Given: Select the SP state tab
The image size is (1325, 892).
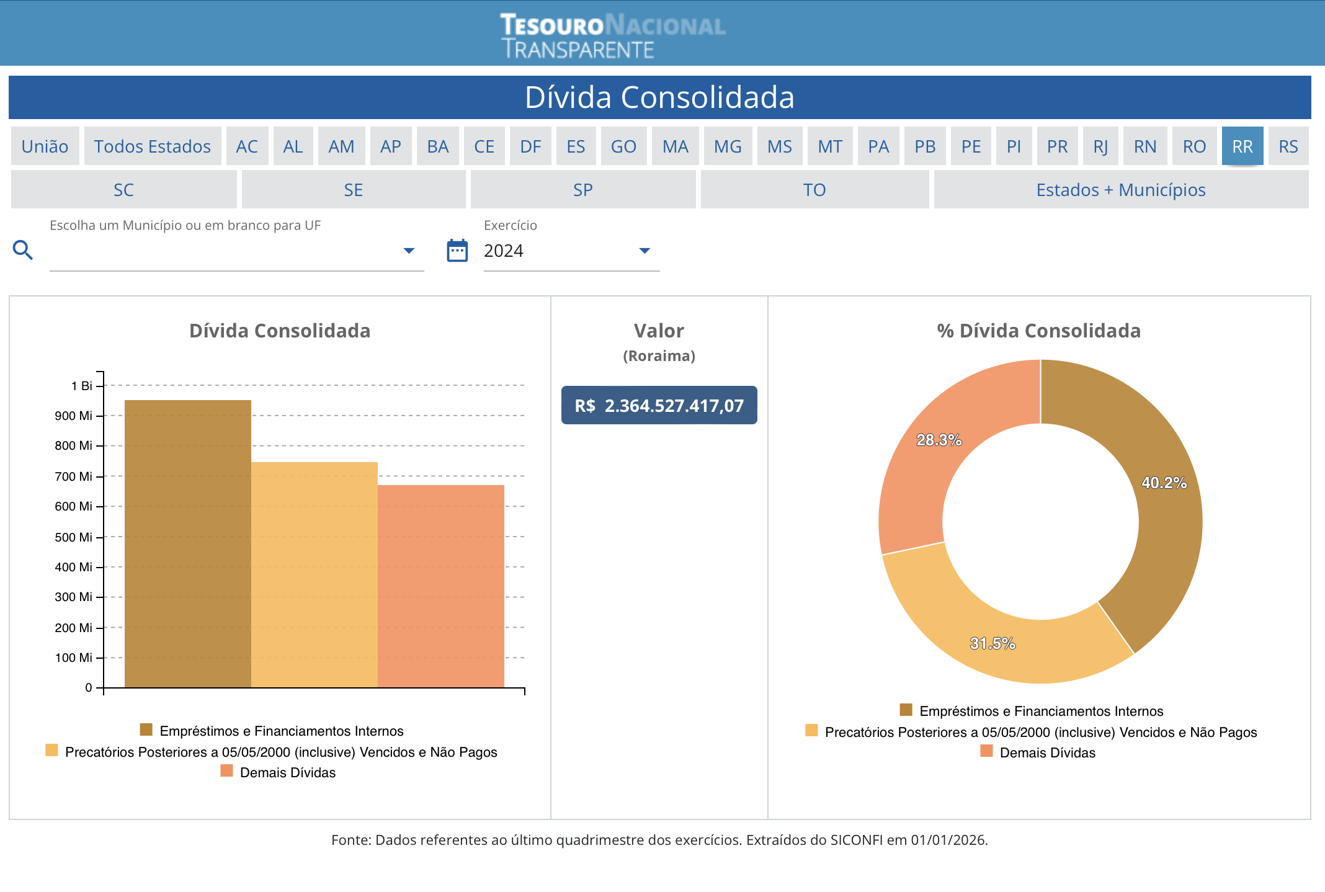Looking at the screenshot, I should 582,190.
